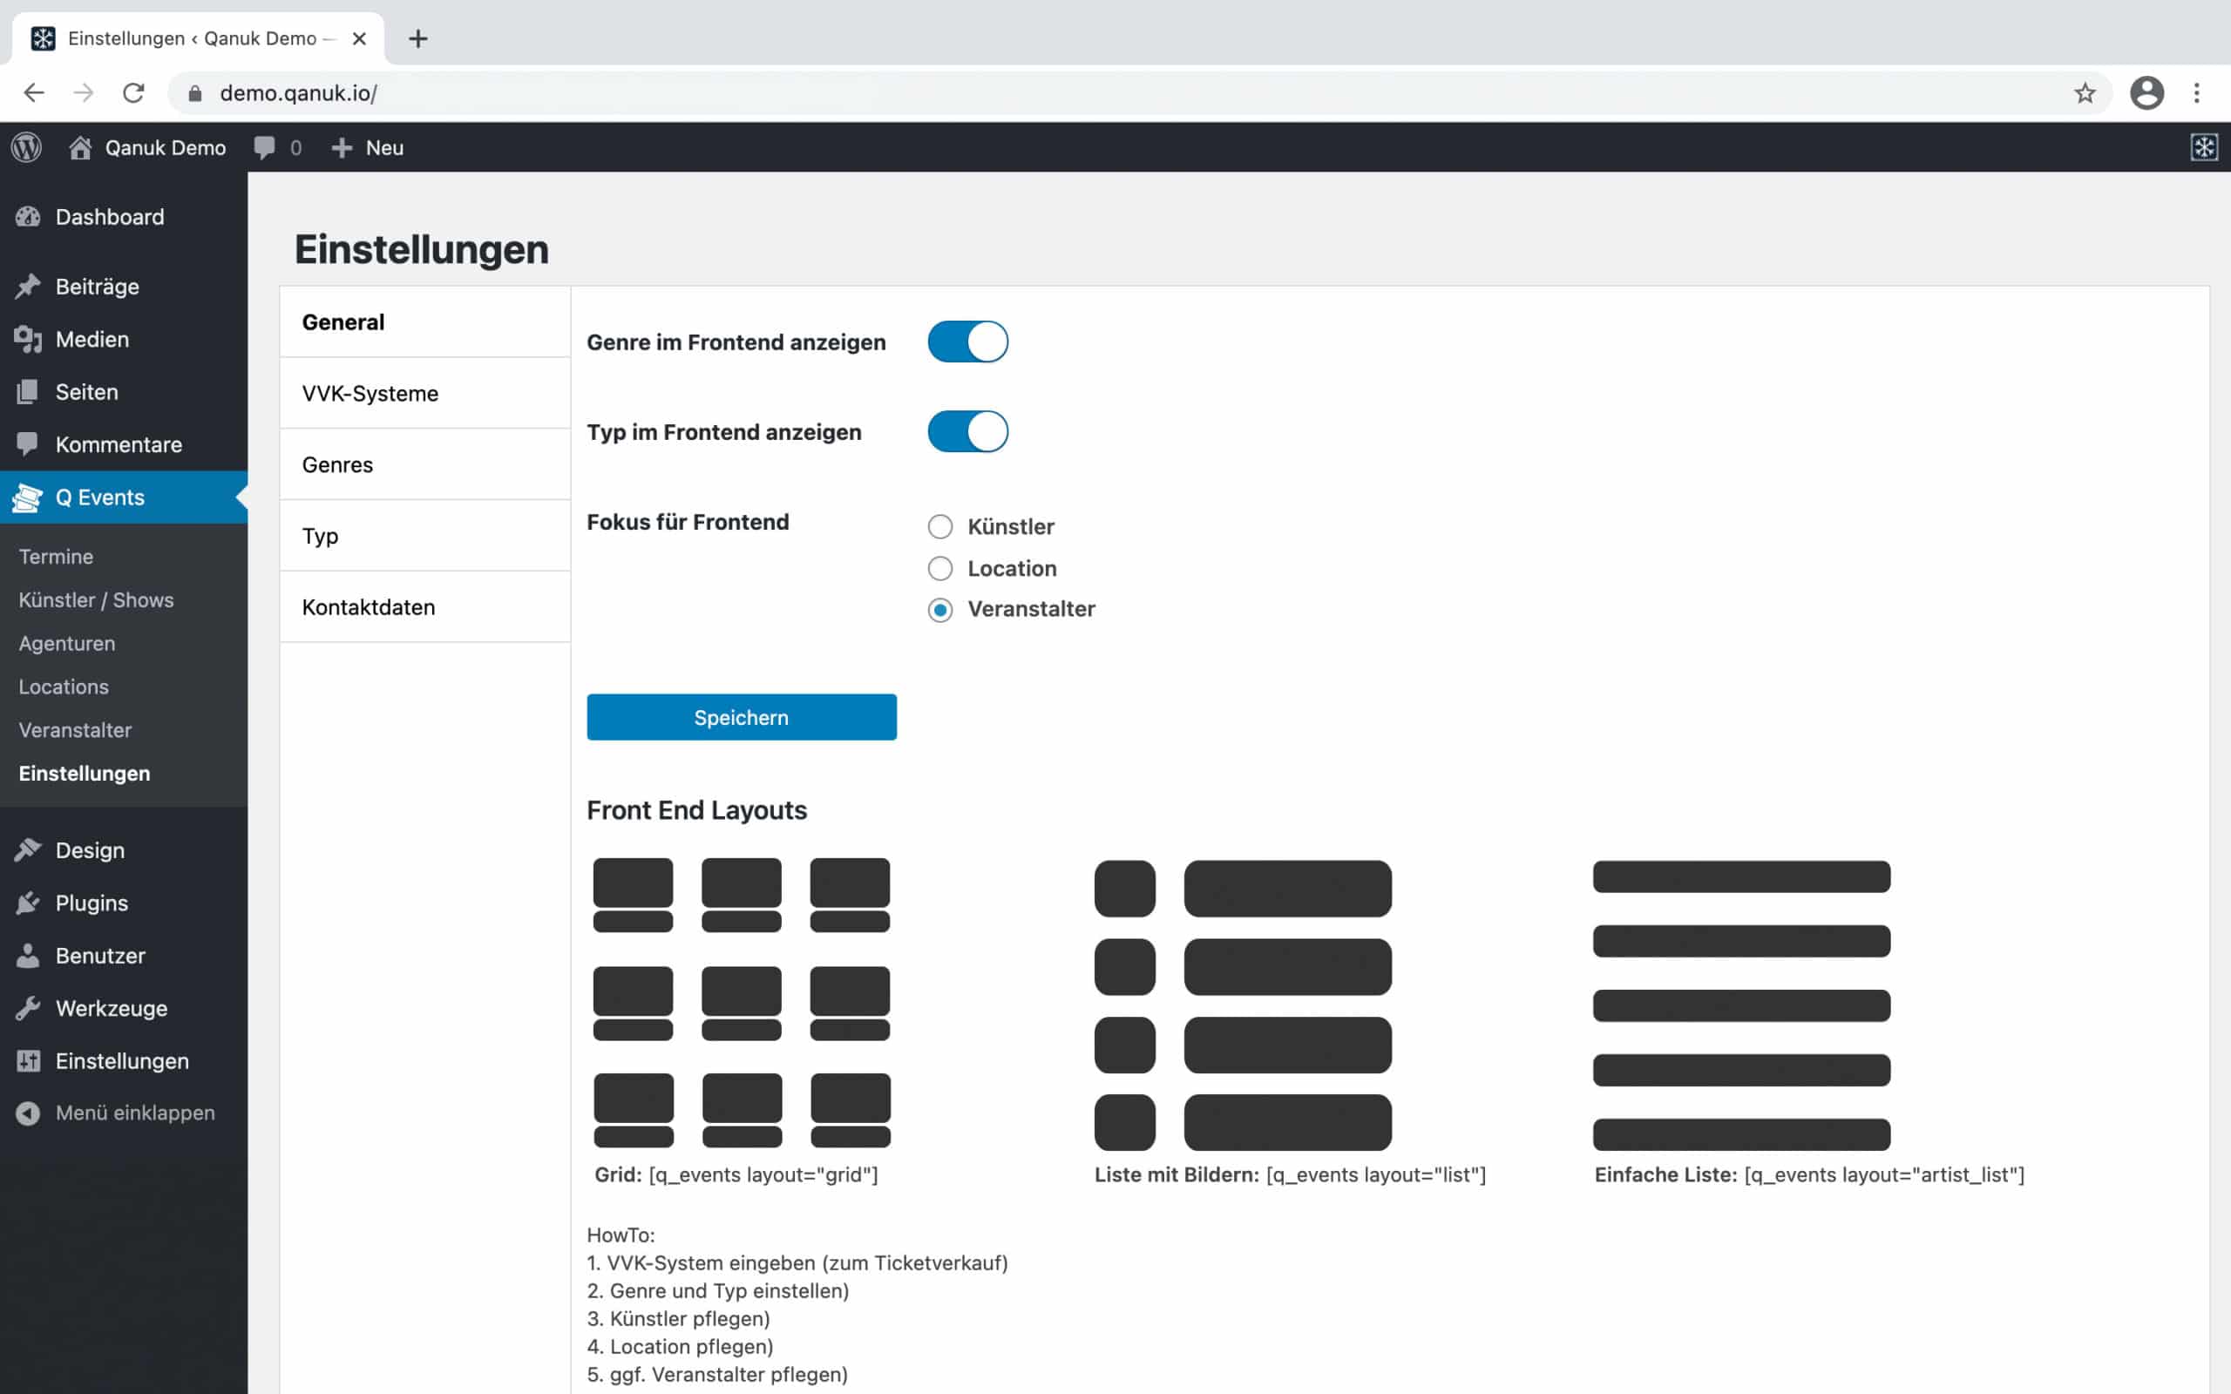Click the padlock site info icon

195,93
